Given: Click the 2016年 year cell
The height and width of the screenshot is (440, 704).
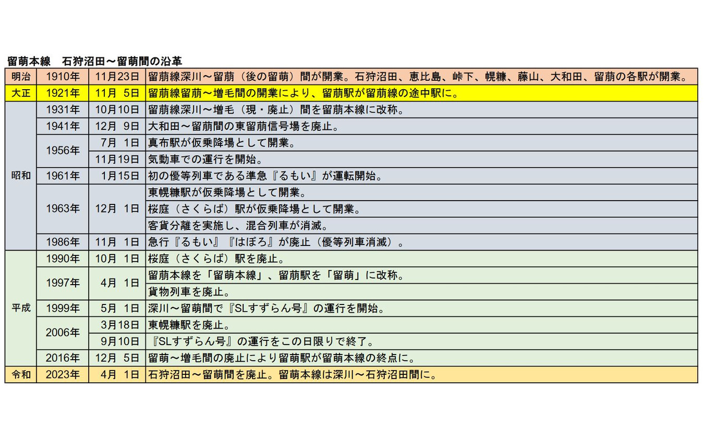Looking at the screenshot, I should (x=63, y=358).
